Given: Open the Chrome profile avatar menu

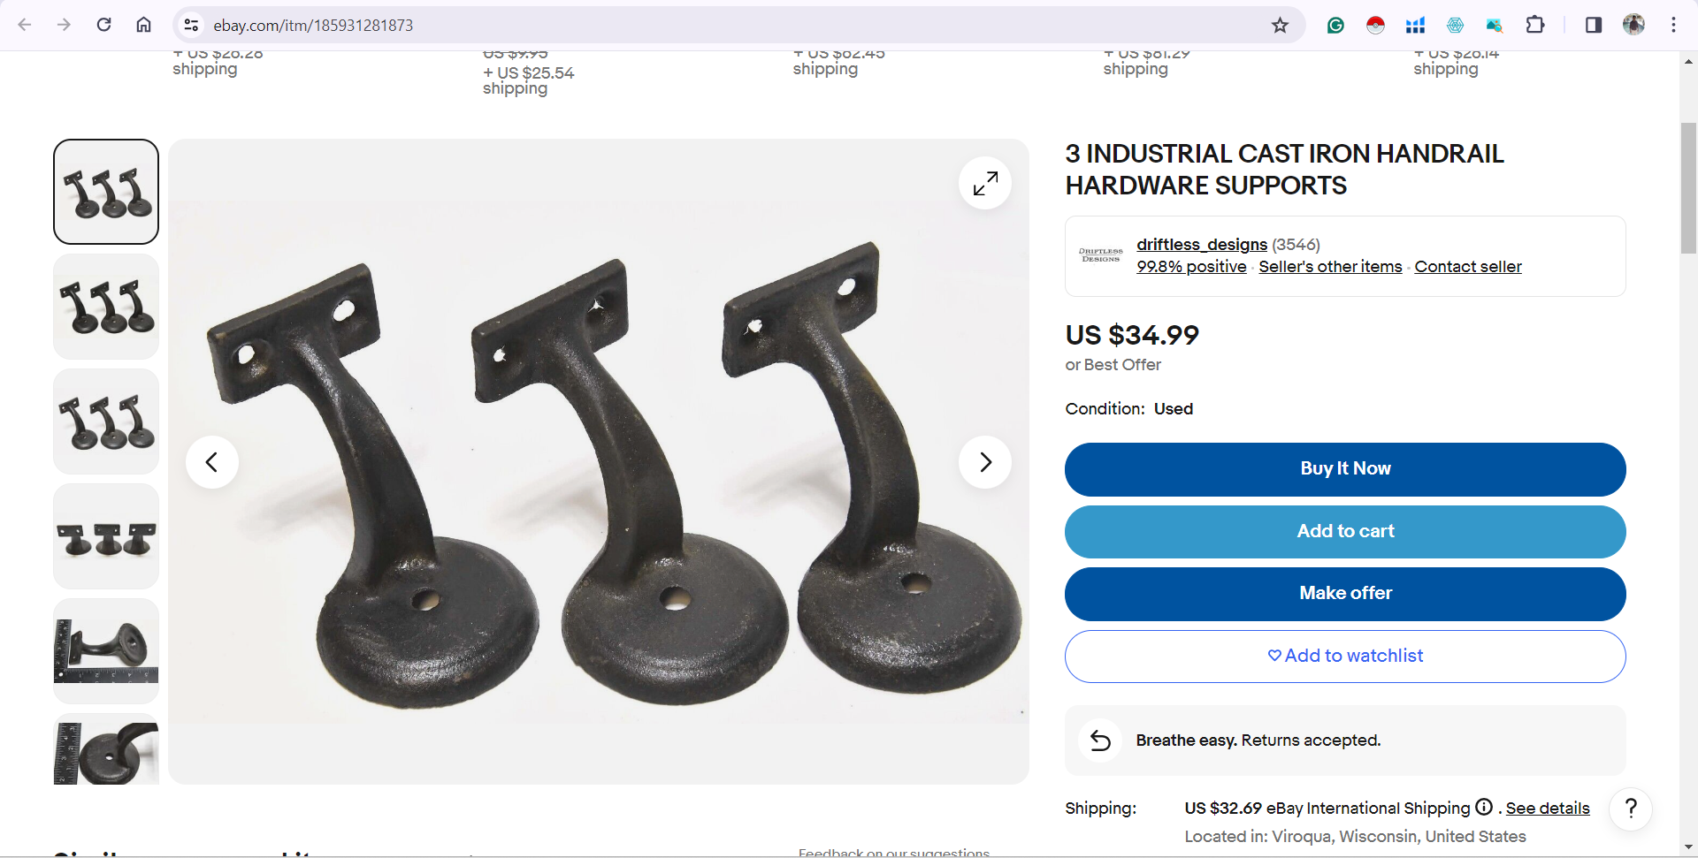Looking at the screenshot, I should [1633, 25].
